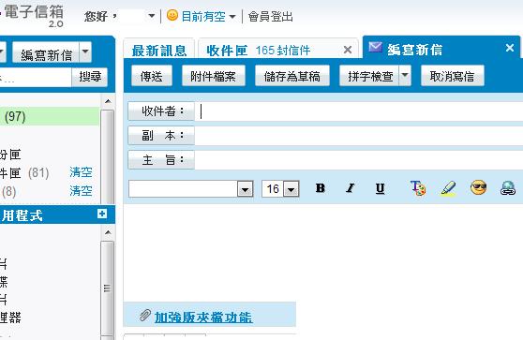This screenshot has width=523, height=340.
Task: Click 清空 beside the folder with (8)
Action: [81, 191]
